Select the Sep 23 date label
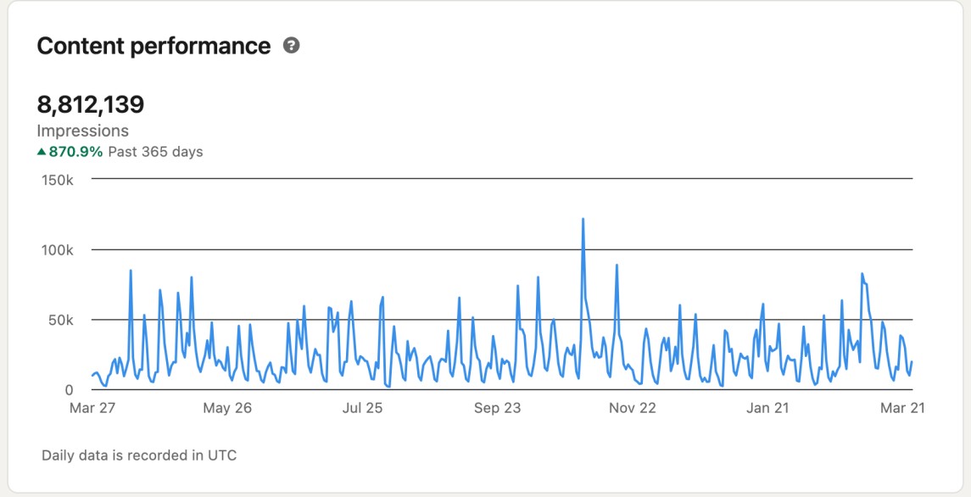971x497 pixels. pos(498,408)
